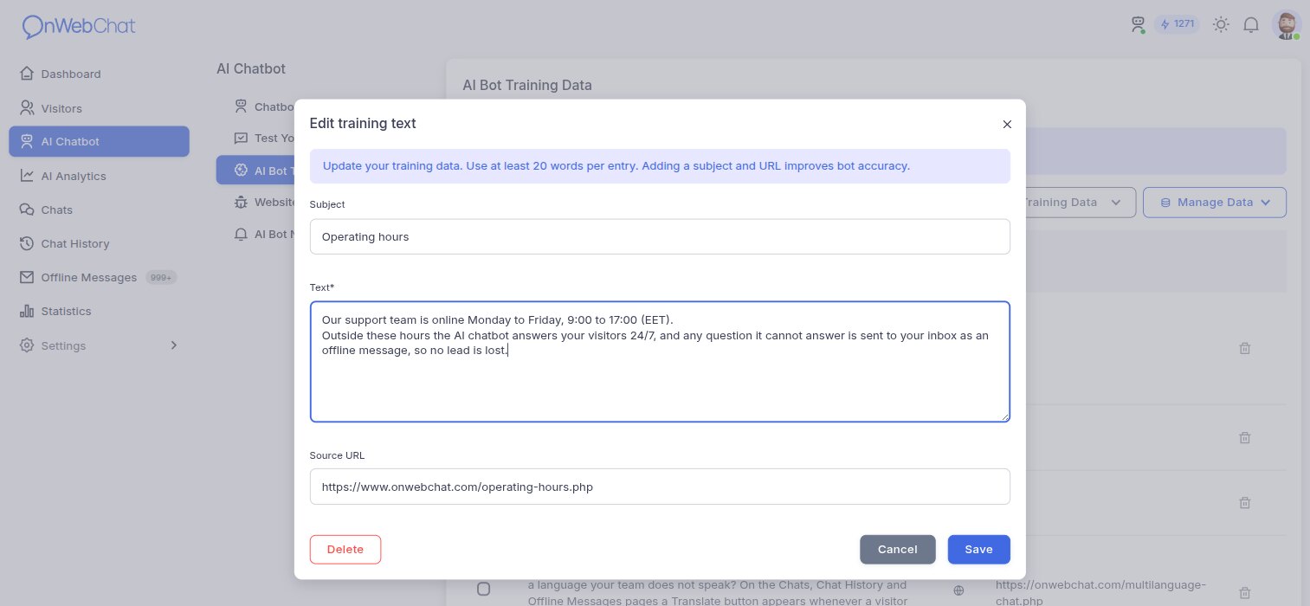
Task: Click the AI Bot Training Data heading
Action: [x=527, y=85]
